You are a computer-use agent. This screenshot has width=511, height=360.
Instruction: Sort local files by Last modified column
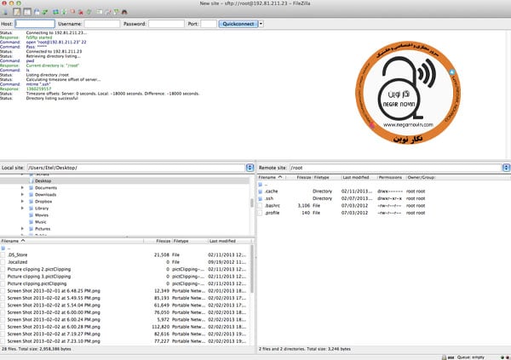(230, 241)
